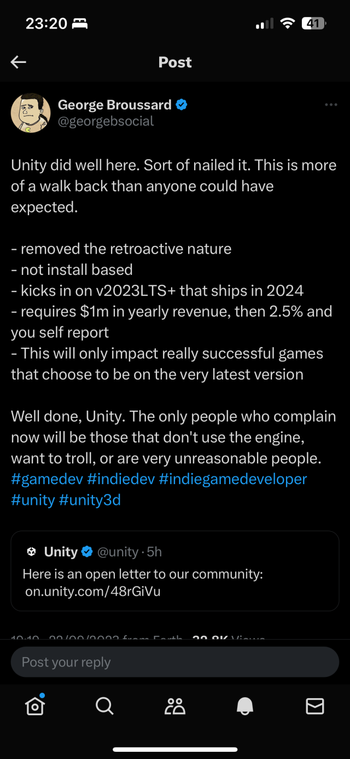Tap the @georgebsocial handle
350x759 pixels.
[106, 121]
